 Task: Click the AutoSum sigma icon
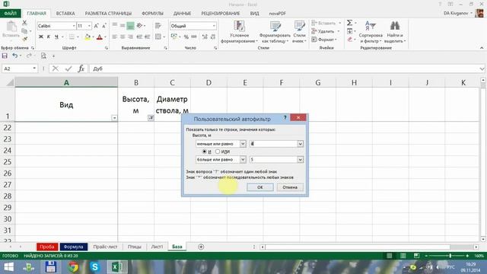tap(349, 23)
